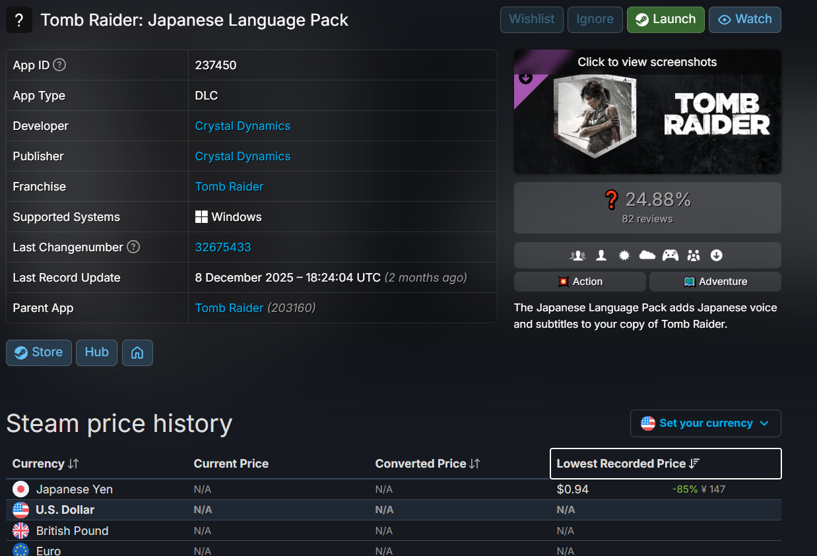This screenshot has width=817, height=556.
Task: Click the Japanese Yen currency name
Action: pos(75,489)
